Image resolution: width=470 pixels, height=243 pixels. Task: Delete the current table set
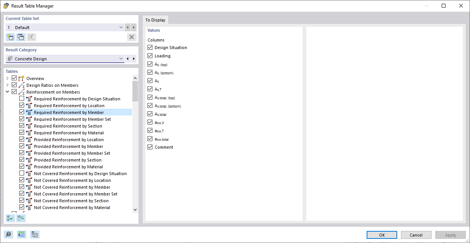[132, 37]
